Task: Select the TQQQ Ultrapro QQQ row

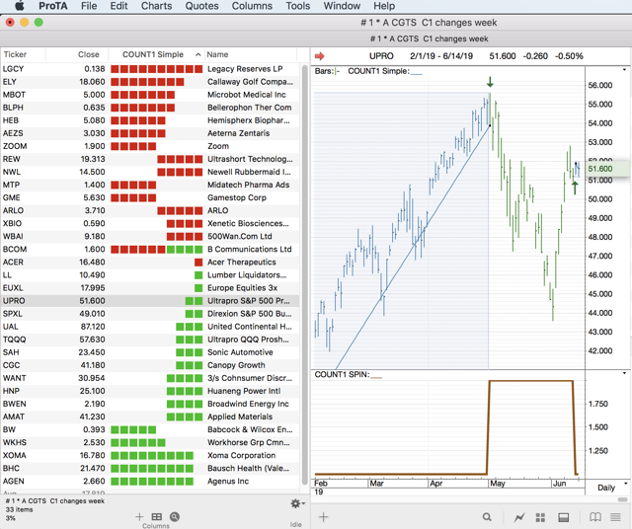Action: (x=150, y=340)
